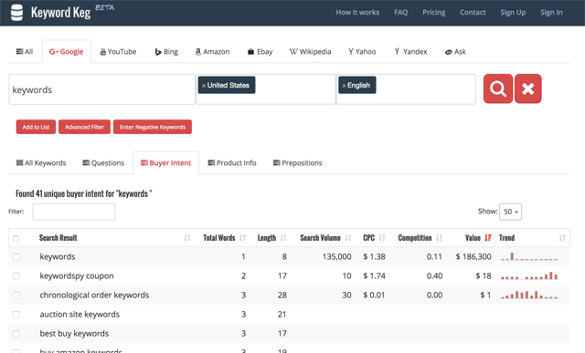Check the chronological order keywords checkbox
The height and width of the screenshot is (353, 585).
pyautogui.click(x=16, y=296)
